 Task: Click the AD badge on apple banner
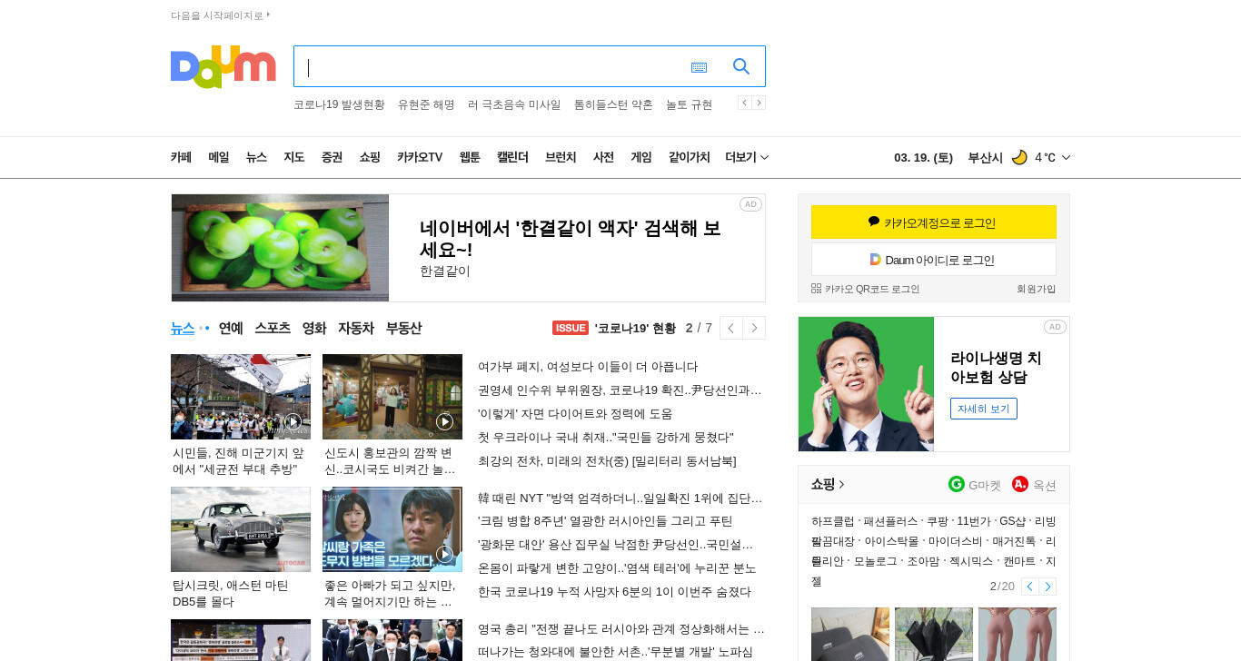[750, 204]
